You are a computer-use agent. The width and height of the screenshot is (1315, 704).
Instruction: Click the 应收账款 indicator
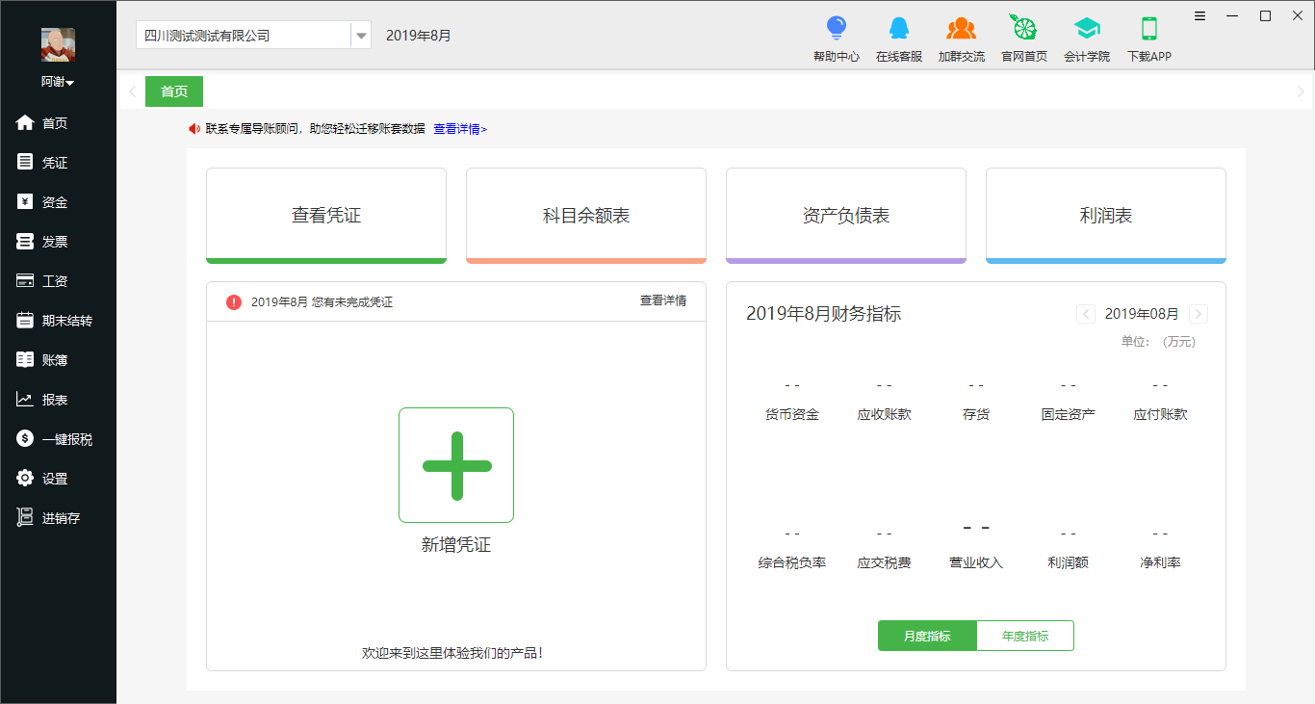click(885, 414)
